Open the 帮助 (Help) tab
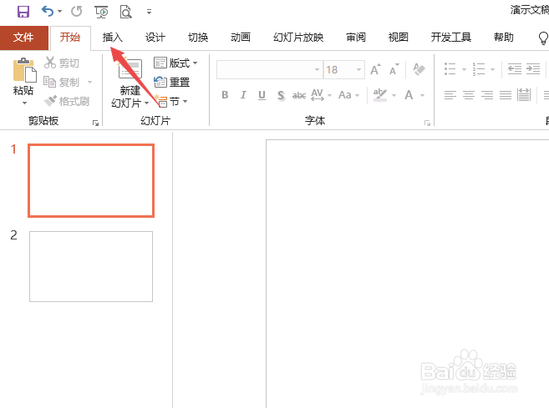 tap(504, 37)
